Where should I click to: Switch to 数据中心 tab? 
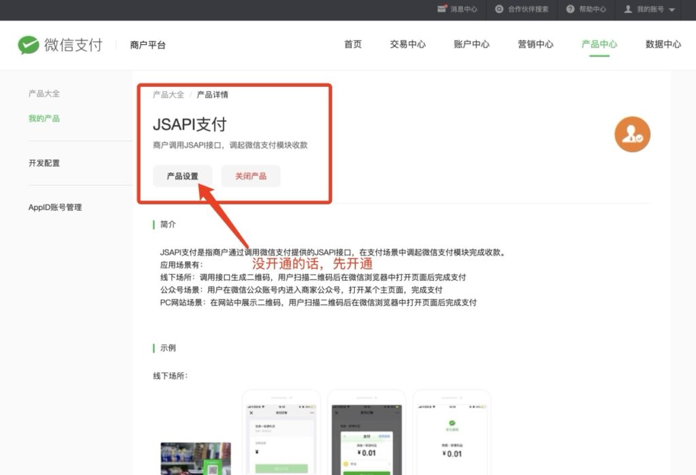click(x=663, y=44)
